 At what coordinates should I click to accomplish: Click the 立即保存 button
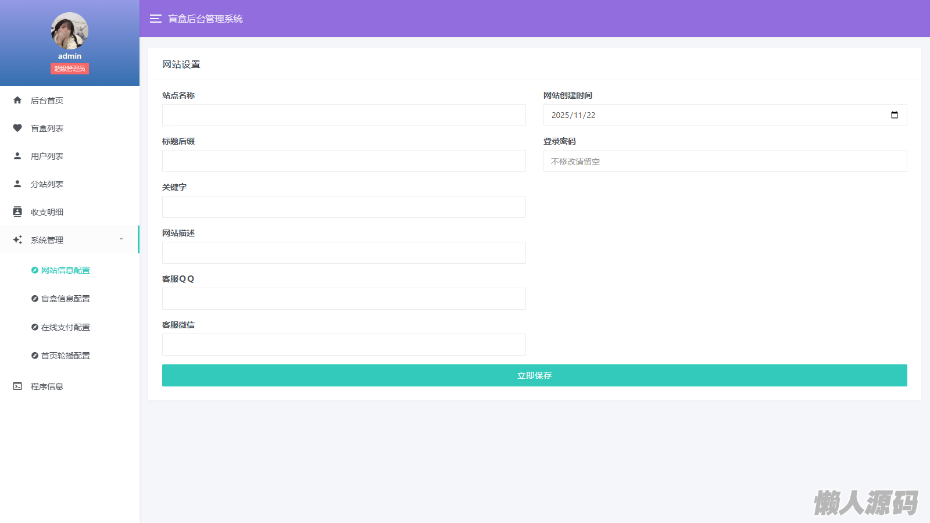click(535, 375)
